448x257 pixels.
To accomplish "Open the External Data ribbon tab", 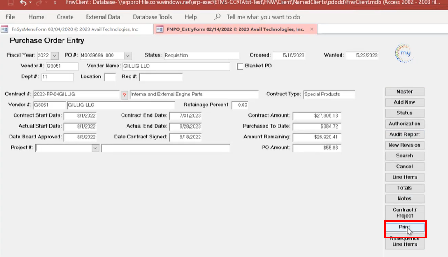I will click(103, 17).
